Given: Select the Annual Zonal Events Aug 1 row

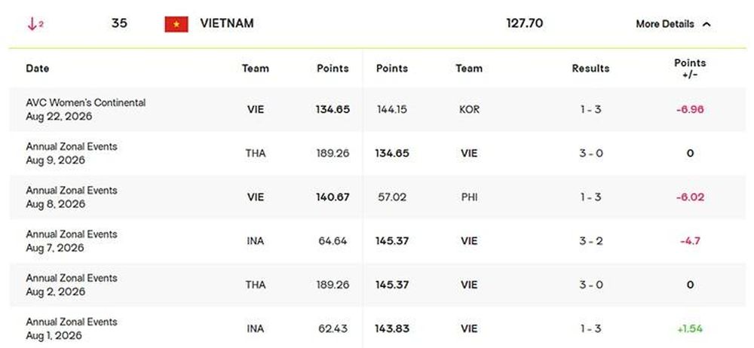Looking at the screenshot, I should [x=378, y=328].
